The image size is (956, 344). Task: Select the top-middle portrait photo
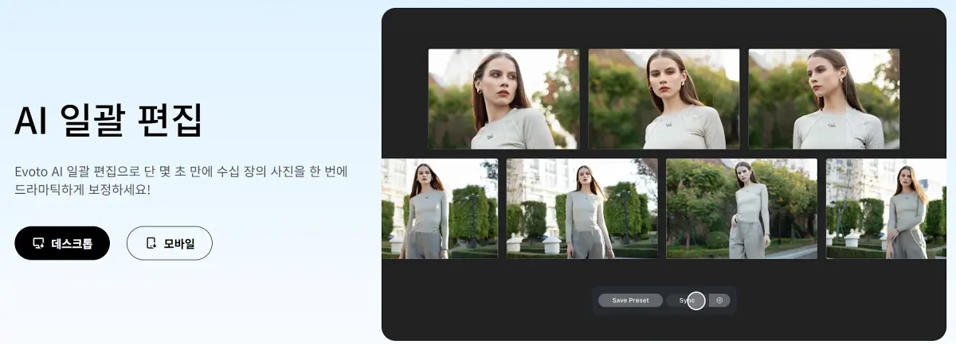[664, 99]
